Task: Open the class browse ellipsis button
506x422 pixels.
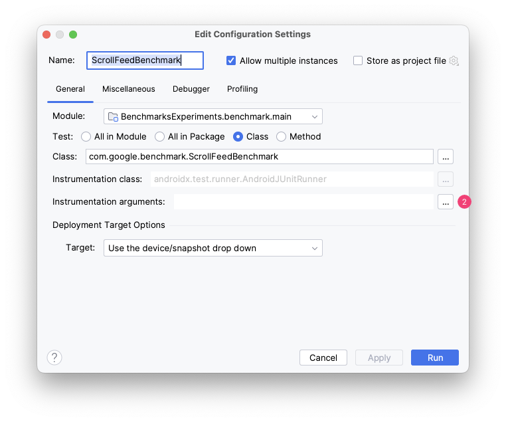Action: point(445,157)
